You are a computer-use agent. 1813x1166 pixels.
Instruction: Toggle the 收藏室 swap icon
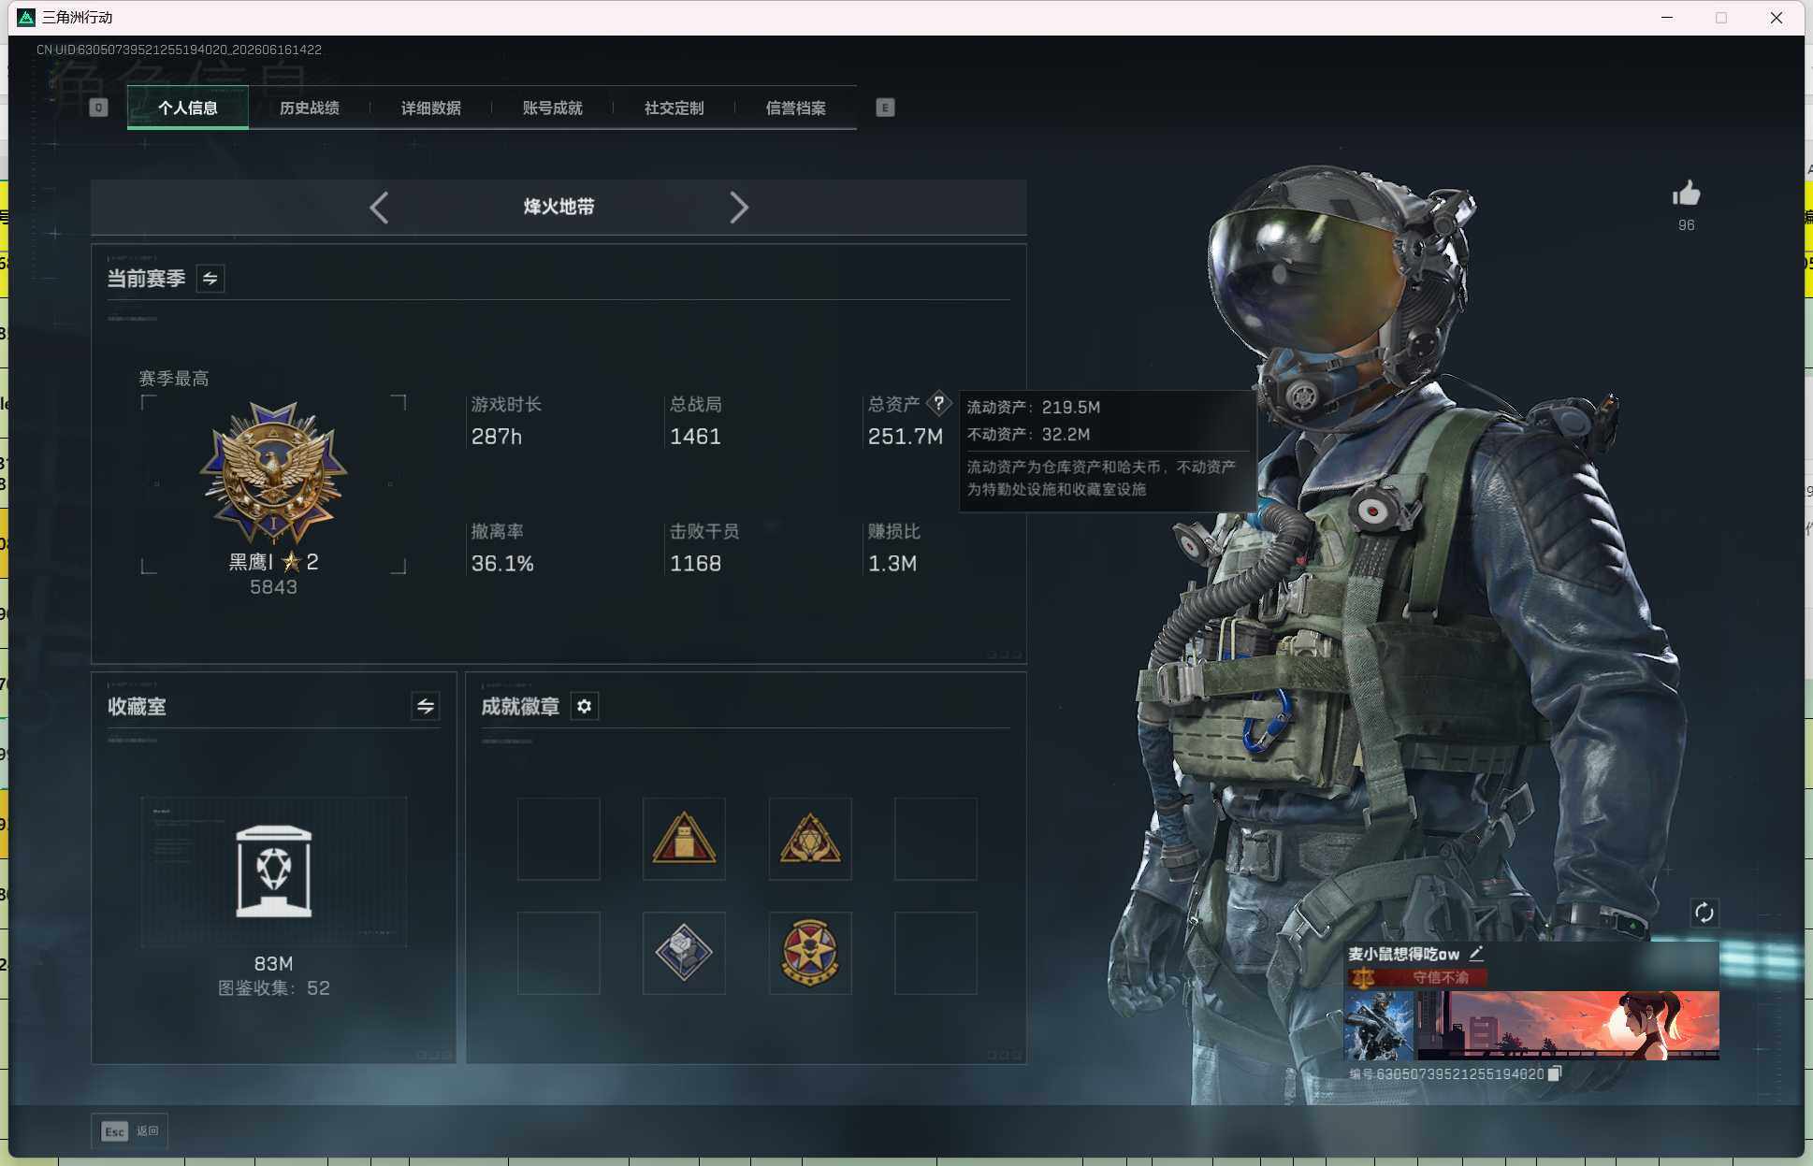click(426, 706)
